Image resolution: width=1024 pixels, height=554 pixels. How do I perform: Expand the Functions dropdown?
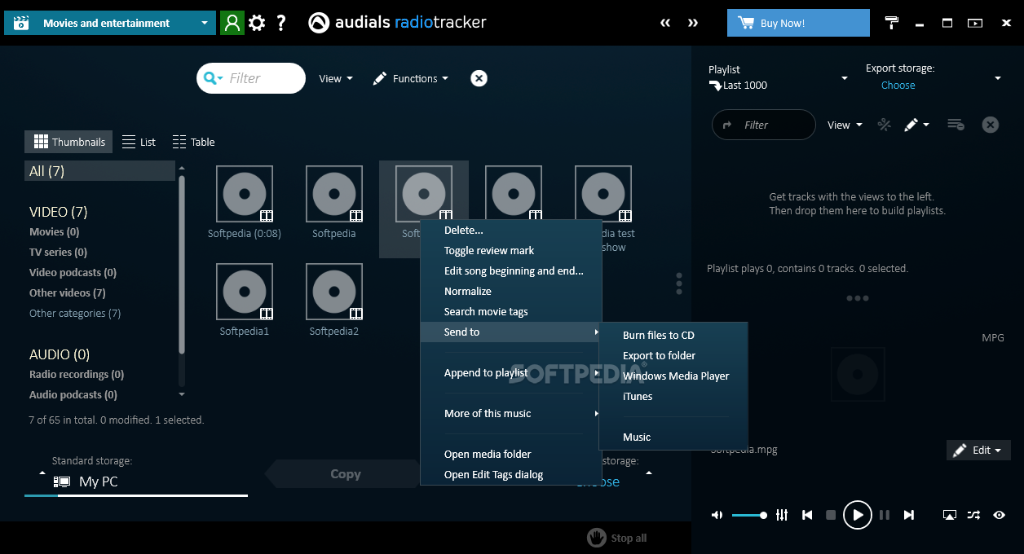pos(411,78)
